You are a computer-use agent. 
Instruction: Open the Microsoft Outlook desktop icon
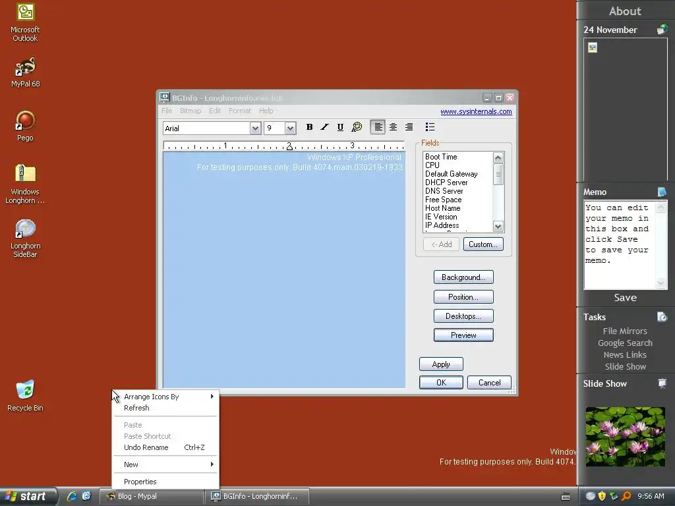(x=25, y=22)
